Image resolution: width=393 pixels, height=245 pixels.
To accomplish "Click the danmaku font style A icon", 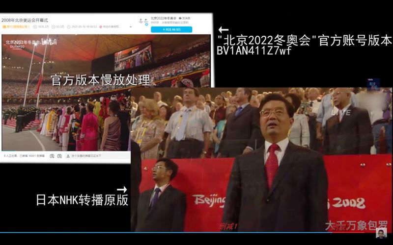I will tap(68, 156).
